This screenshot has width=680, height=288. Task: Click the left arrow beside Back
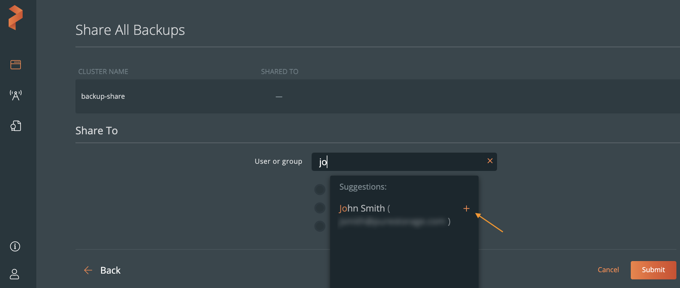pos(88,270)
